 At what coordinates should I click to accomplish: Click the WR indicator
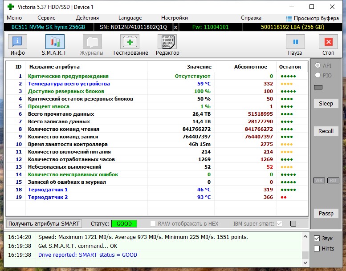(319, 180)
